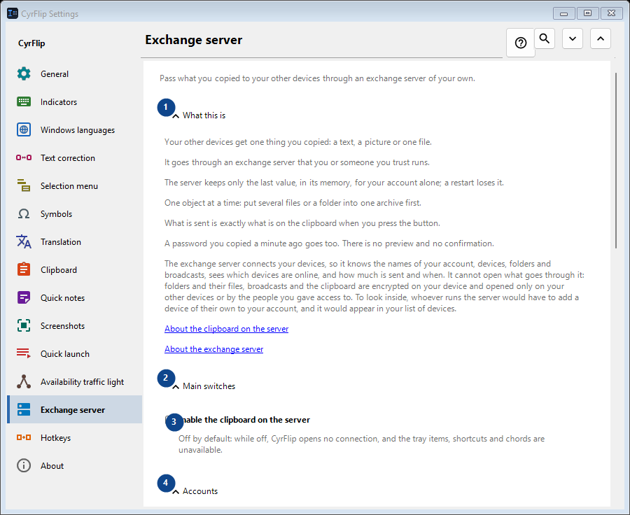The image size is (630, 515).
Task: Click the orange Clipboard icon
Action: (x=24, y=269)
